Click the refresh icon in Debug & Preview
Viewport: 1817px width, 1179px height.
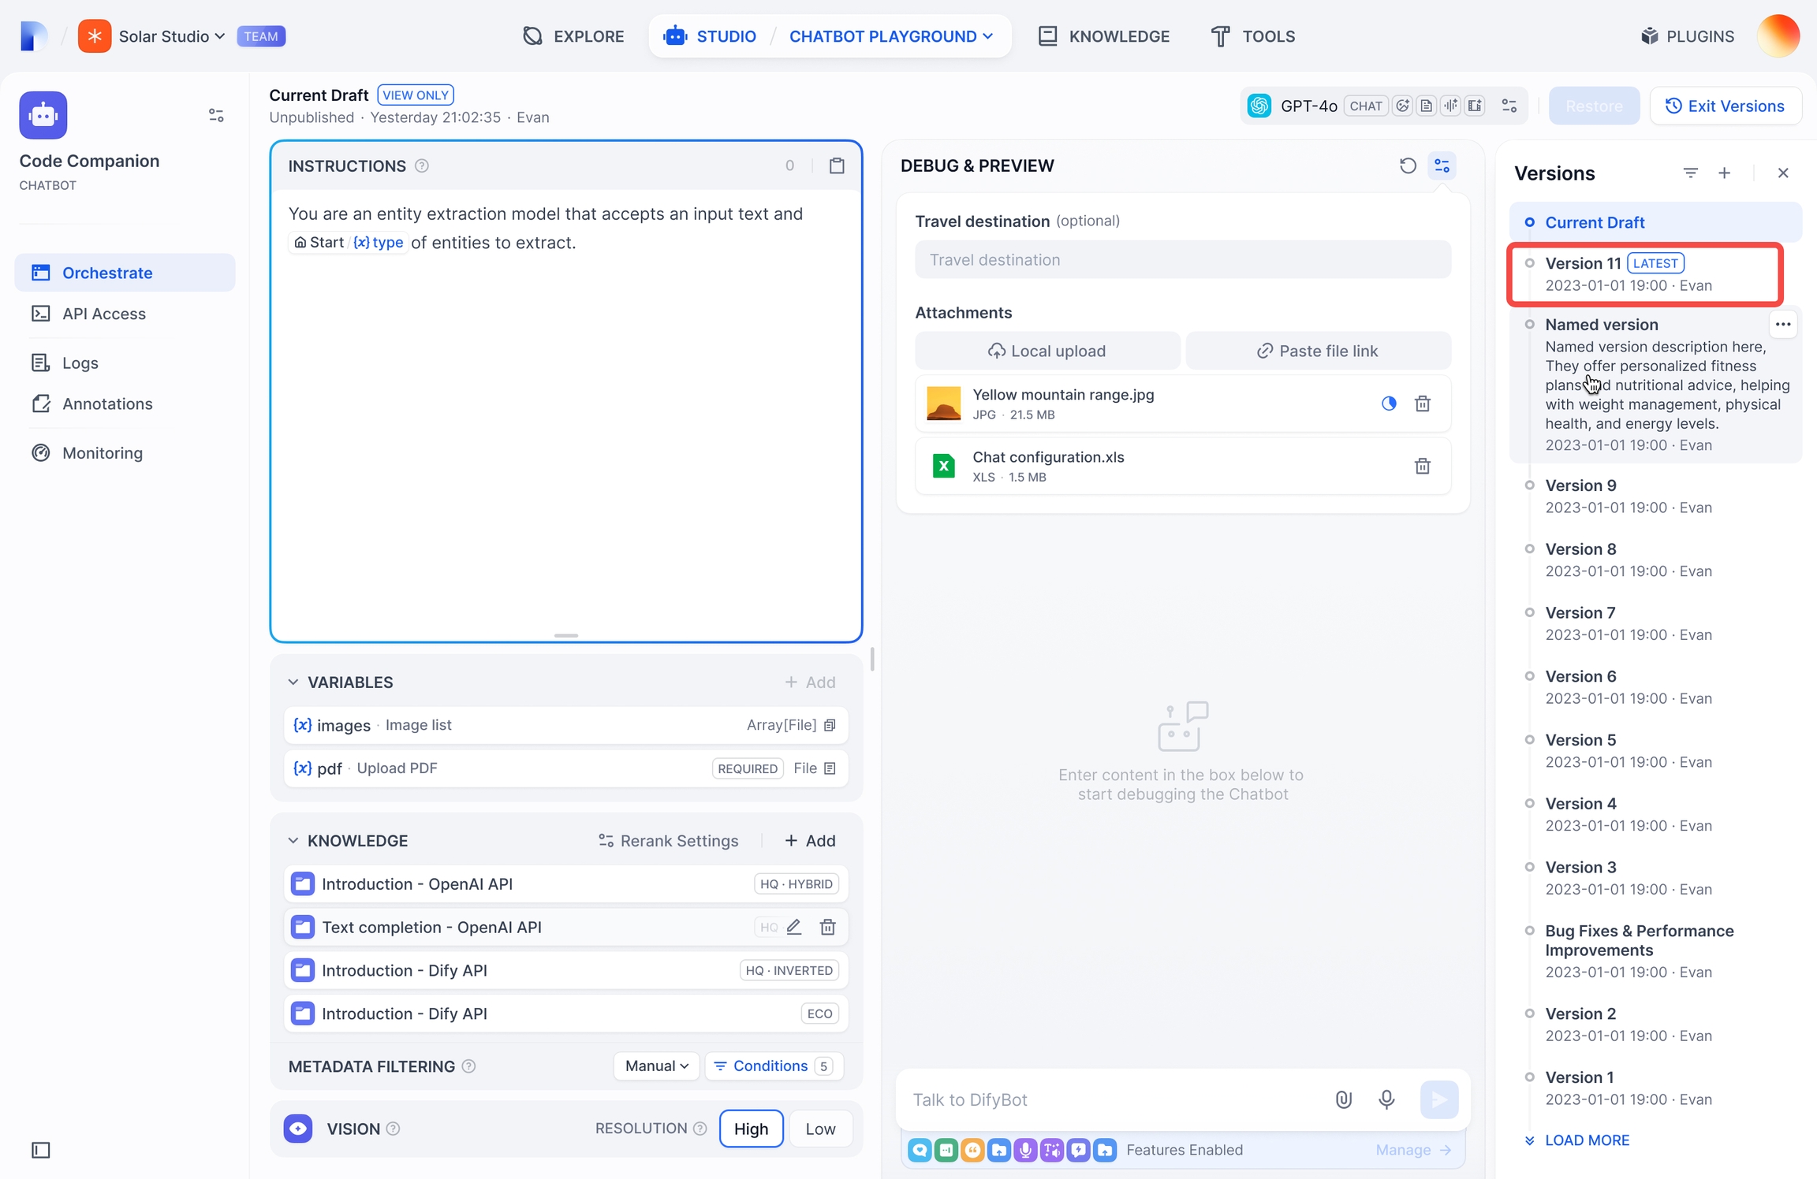click(1408, 166)
